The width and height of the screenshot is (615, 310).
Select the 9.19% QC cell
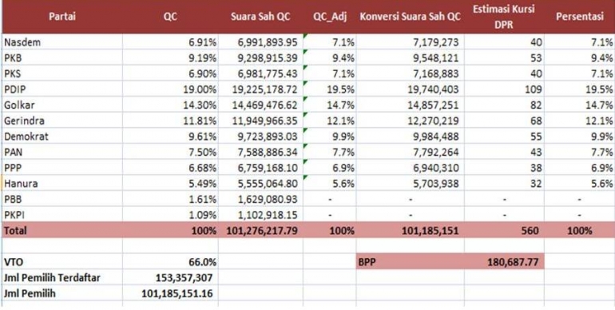pyautogui.click(x=170, y=58)
